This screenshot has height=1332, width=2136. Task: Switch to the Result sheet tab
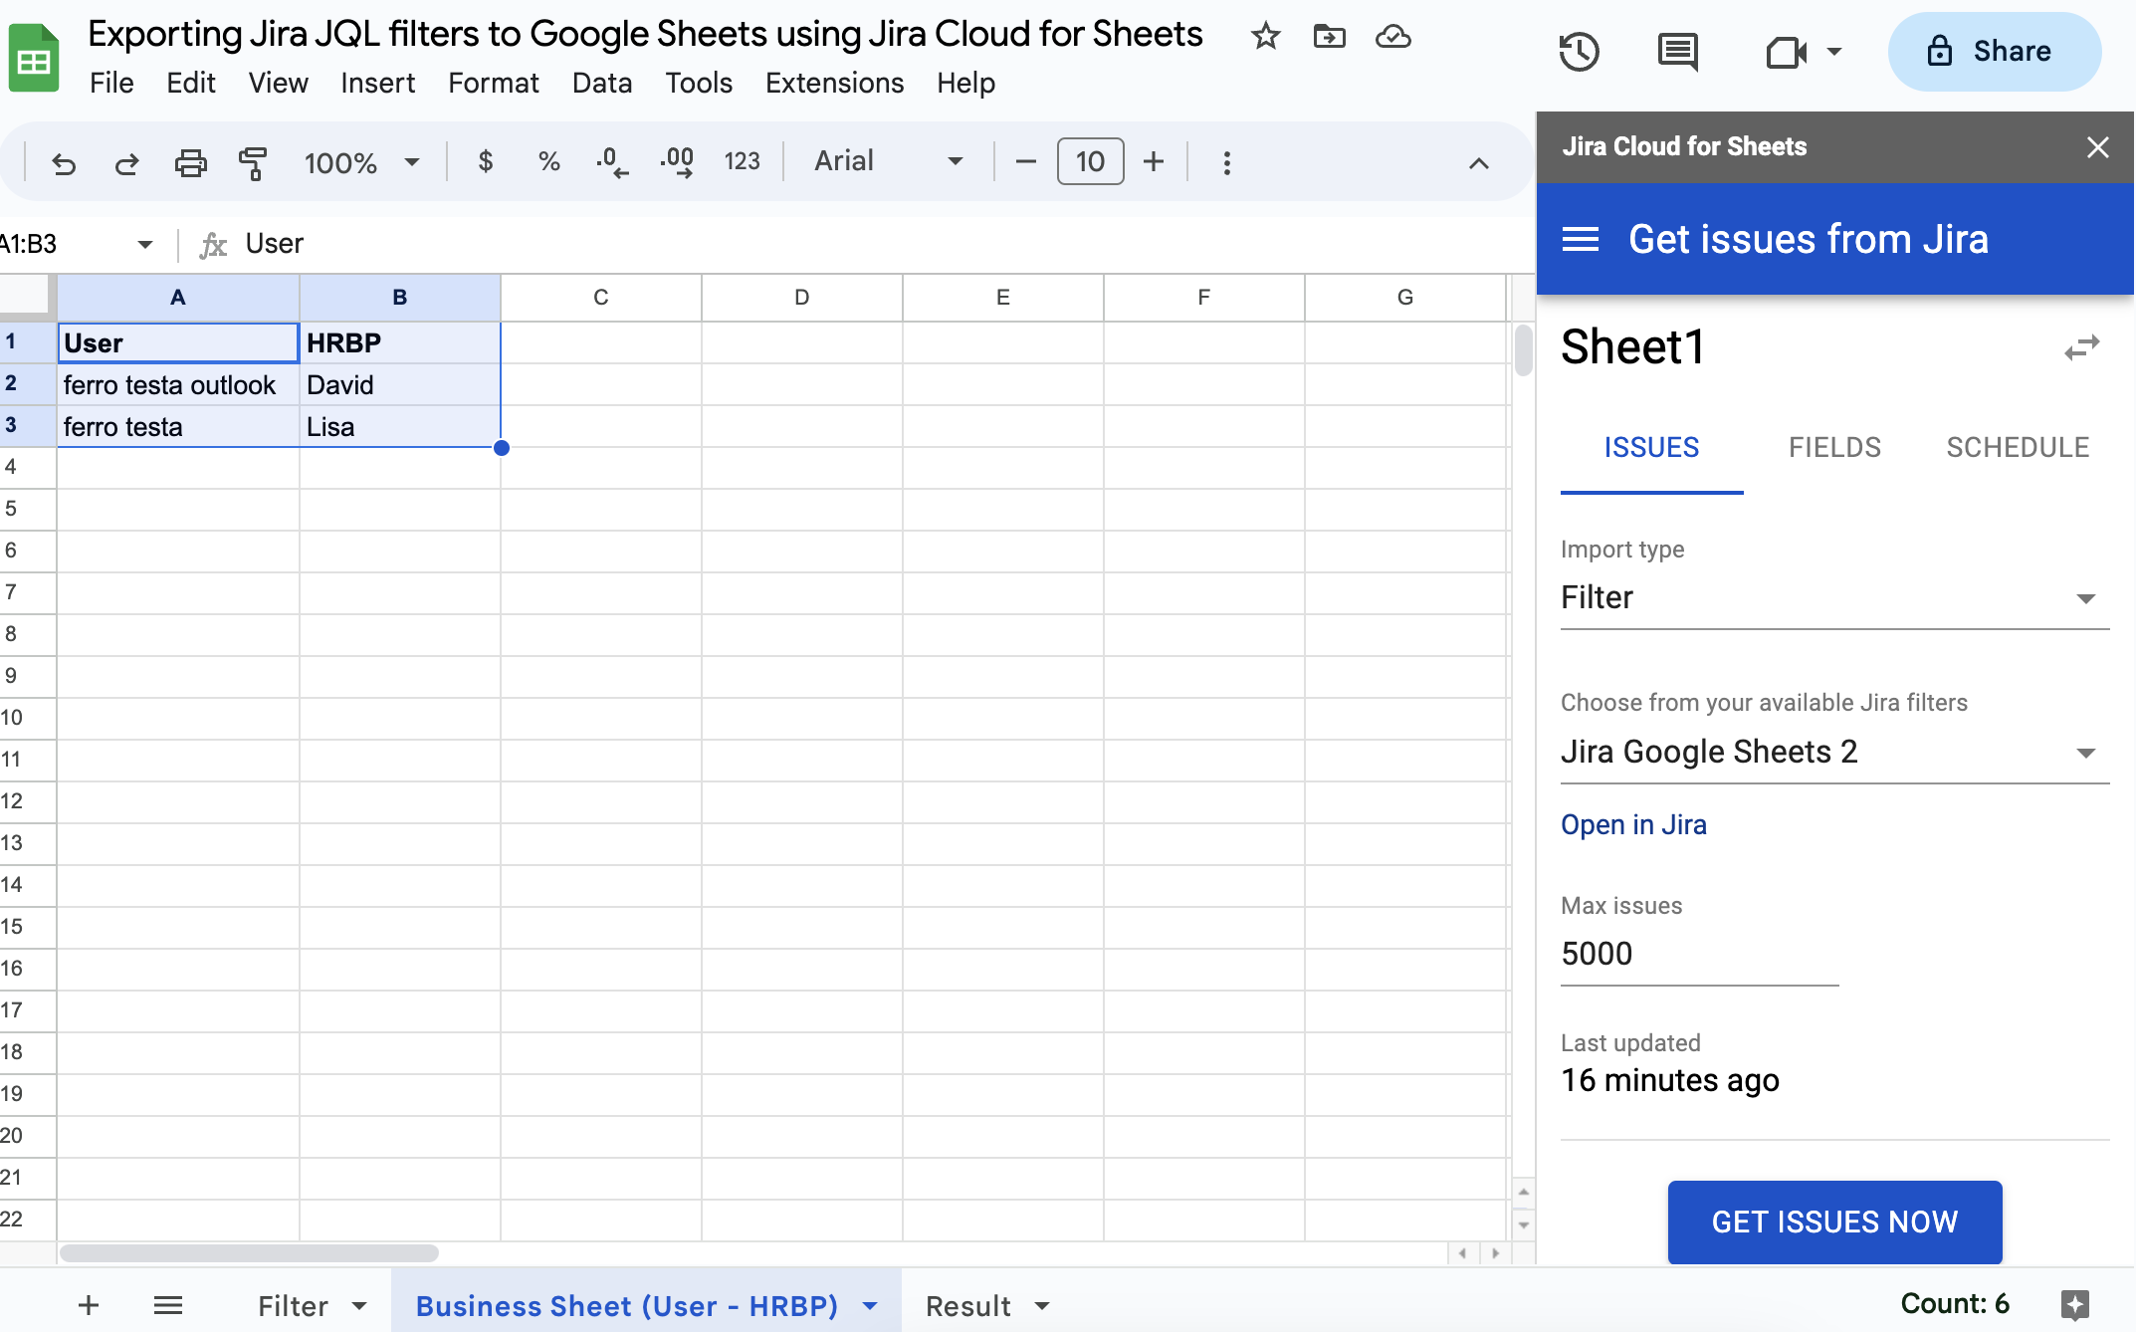967,1306
